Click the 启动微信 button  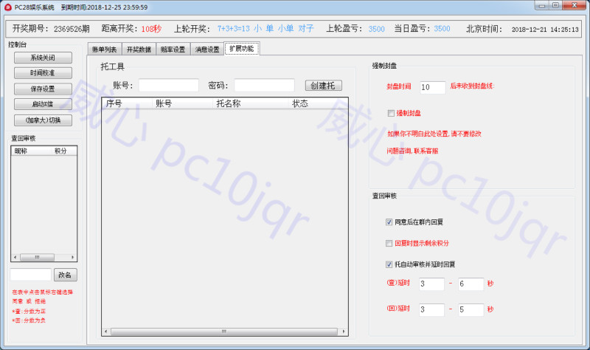coord(43,104)
